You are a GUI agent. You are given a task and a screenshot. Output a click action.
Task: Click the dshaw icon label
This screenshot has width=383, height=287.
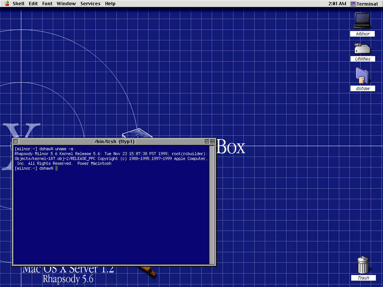362,88
